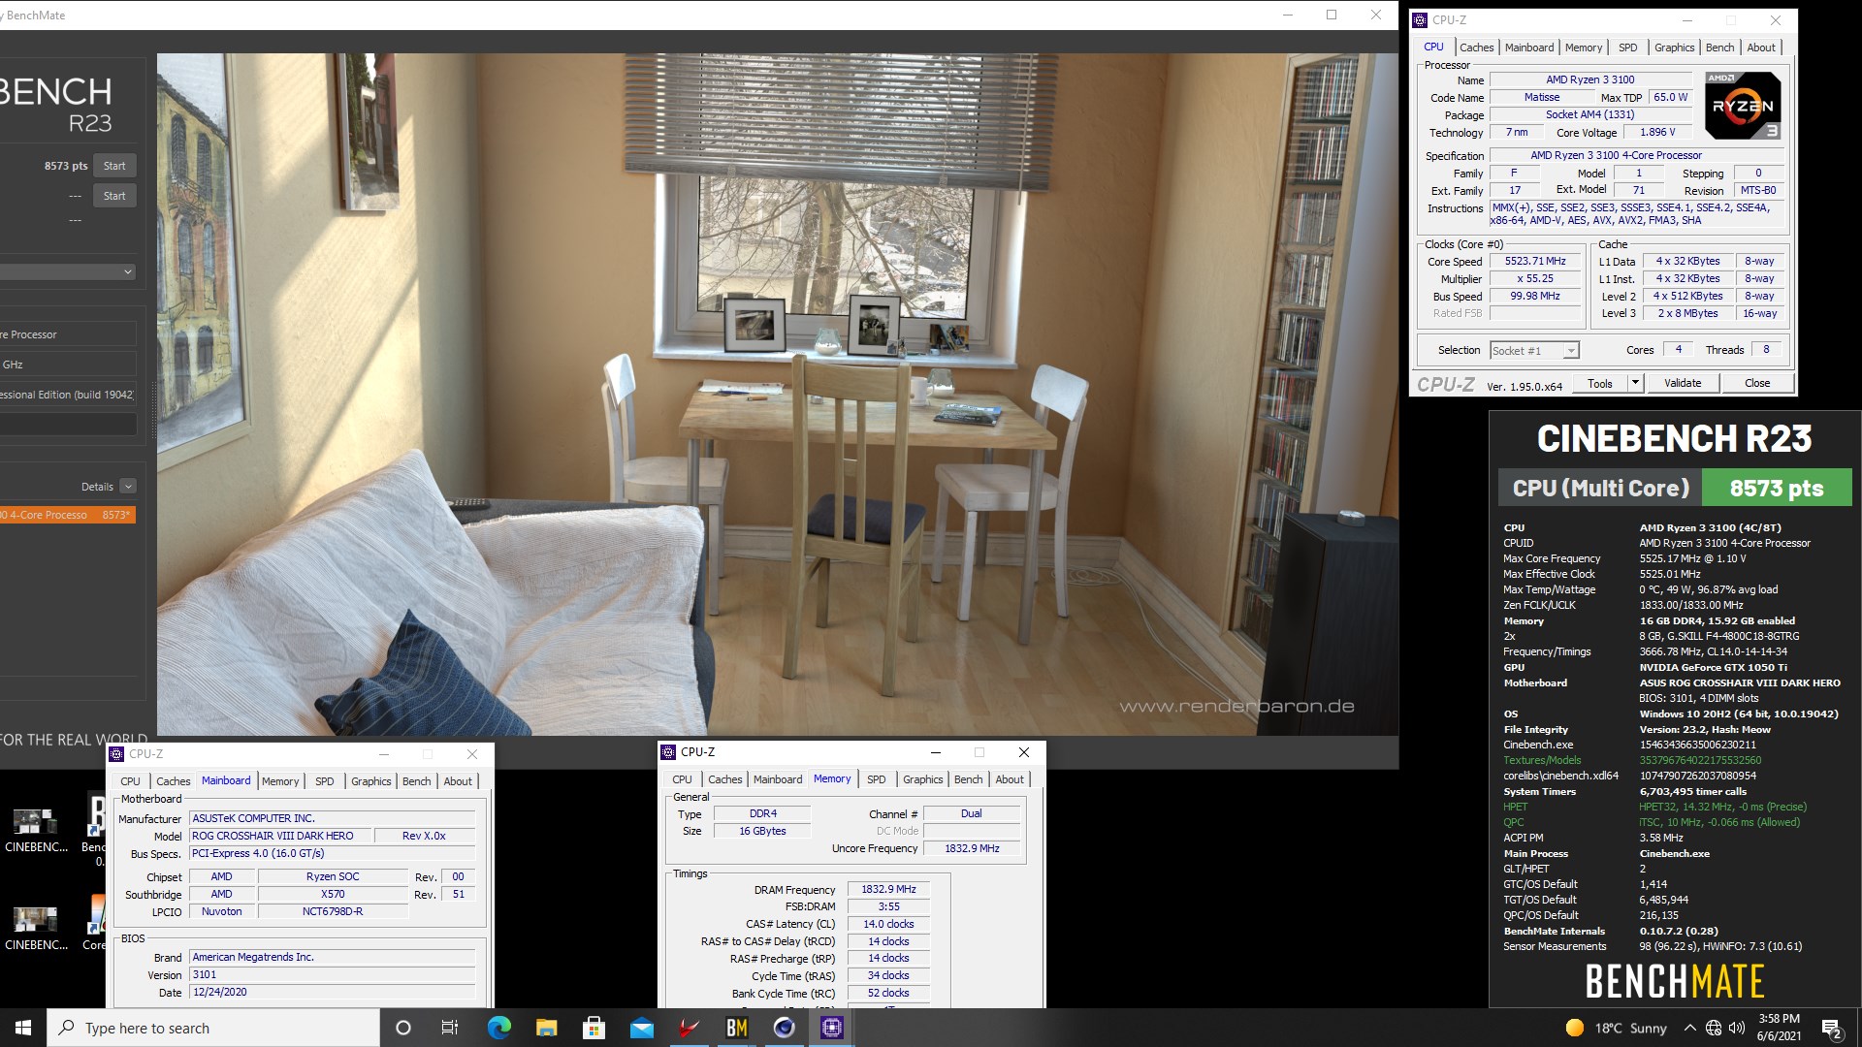Open the Mail app from the taskbar
The height and width of the screenshot is (1047, 1862).
pos(641,1028)
